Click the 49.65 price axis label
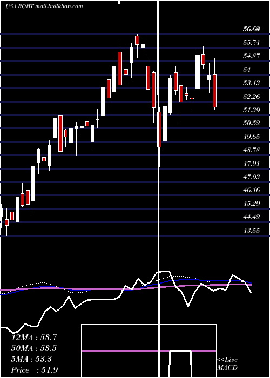 click(252, 137)
